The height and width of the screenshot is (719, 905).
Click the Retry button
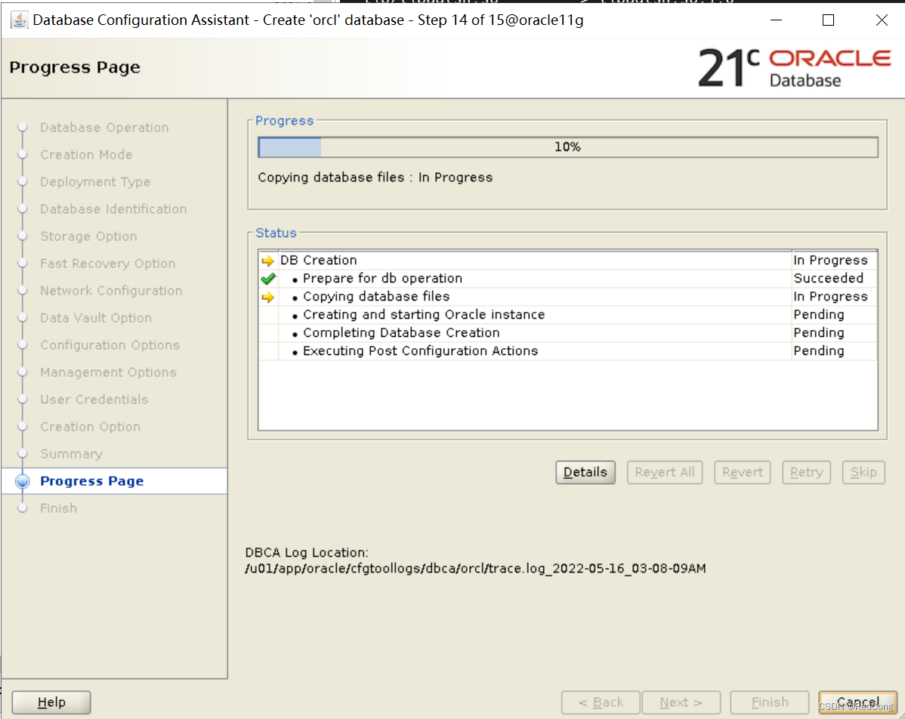pyautogui.click(x=806, y=472)
